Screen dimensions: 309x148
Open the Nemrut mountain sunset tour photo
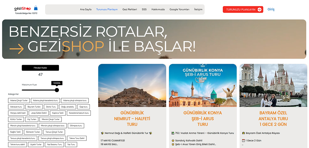point(132,85)
